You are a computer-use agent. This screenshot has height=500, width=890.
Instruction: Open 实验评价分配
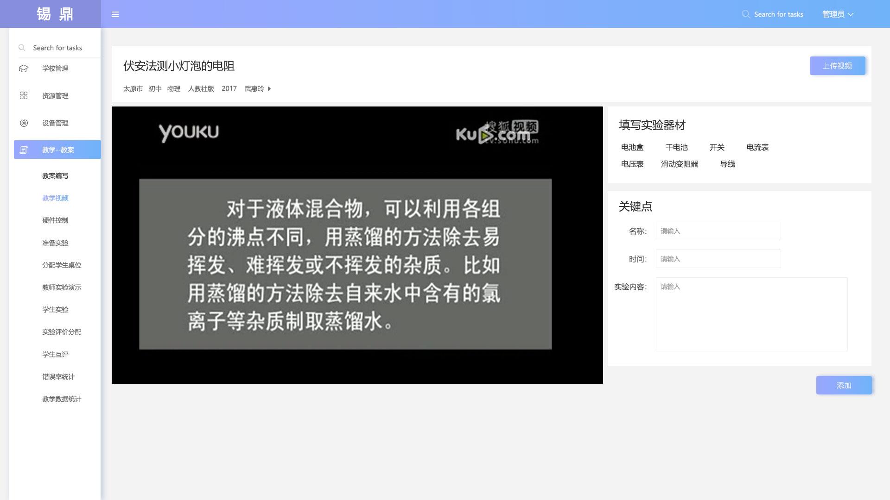pos(62,332)
